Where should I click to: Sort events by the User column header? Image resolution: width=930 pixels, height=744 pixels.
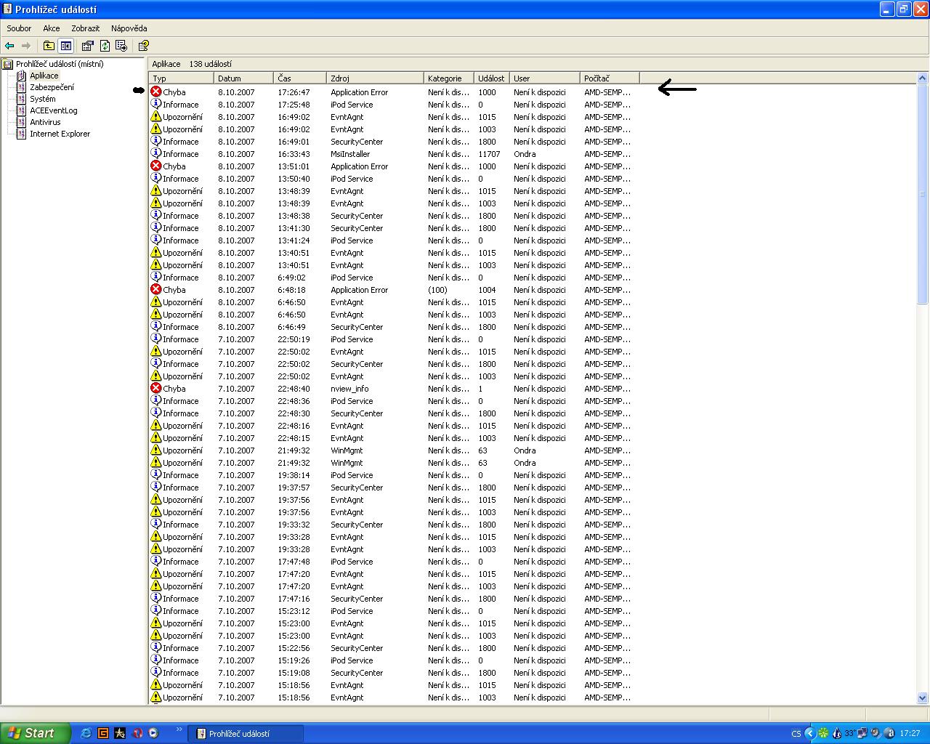click(545, 78)
